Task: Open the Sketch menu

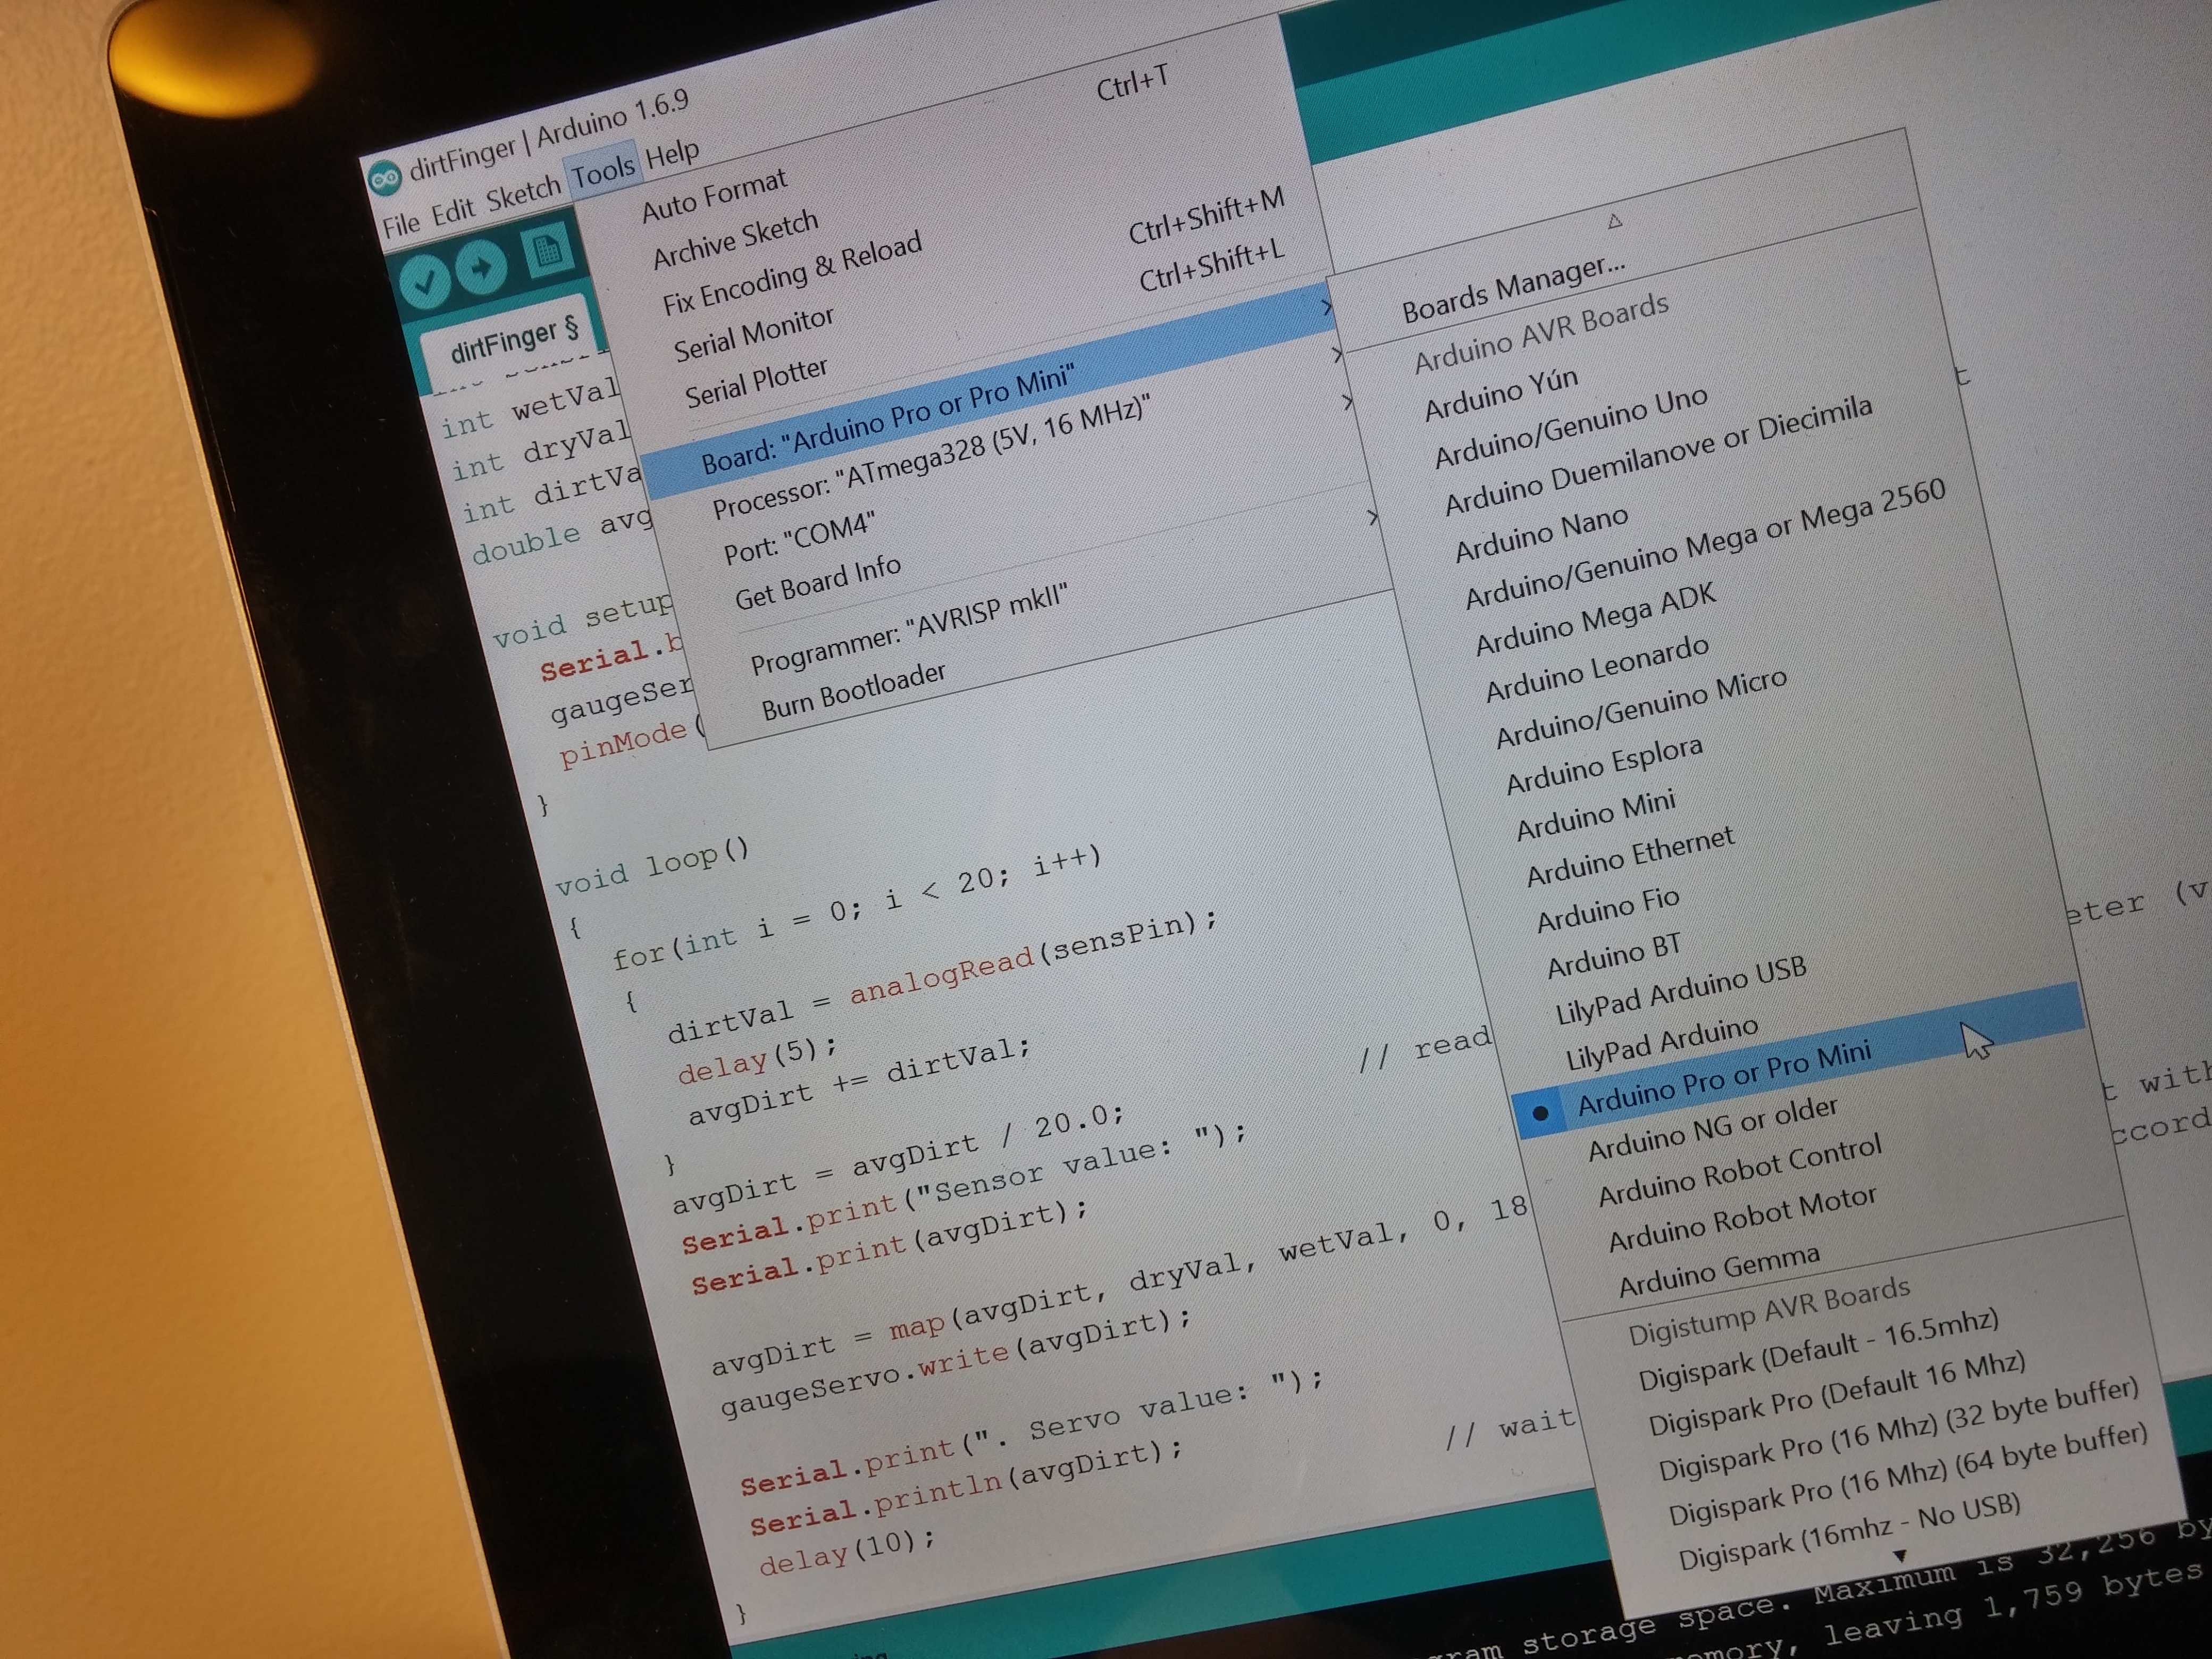Action: click(524, 193)
